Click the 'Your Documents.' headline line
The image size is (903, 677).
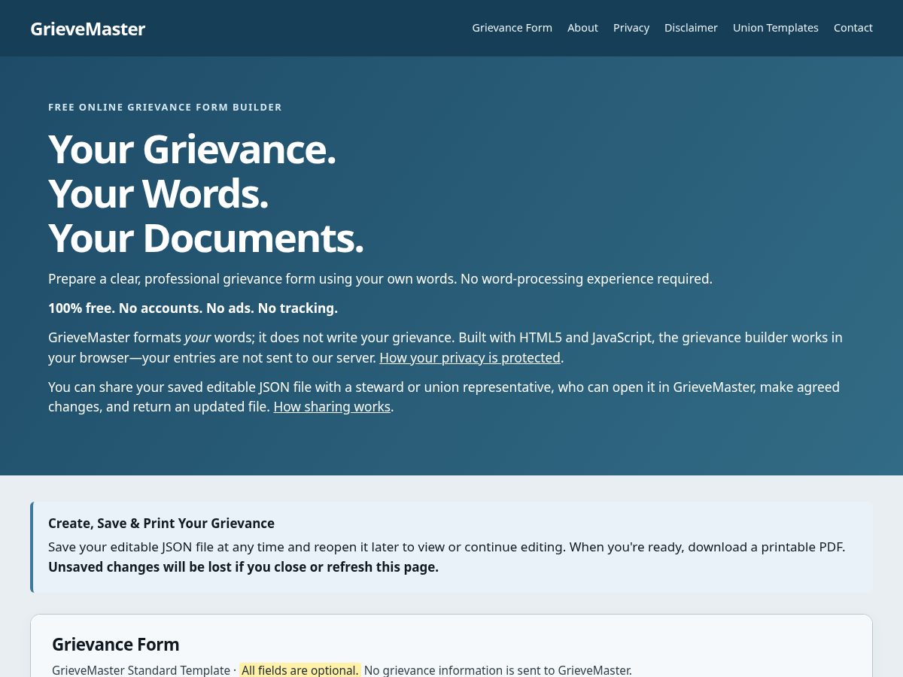(x=206, y=238)
